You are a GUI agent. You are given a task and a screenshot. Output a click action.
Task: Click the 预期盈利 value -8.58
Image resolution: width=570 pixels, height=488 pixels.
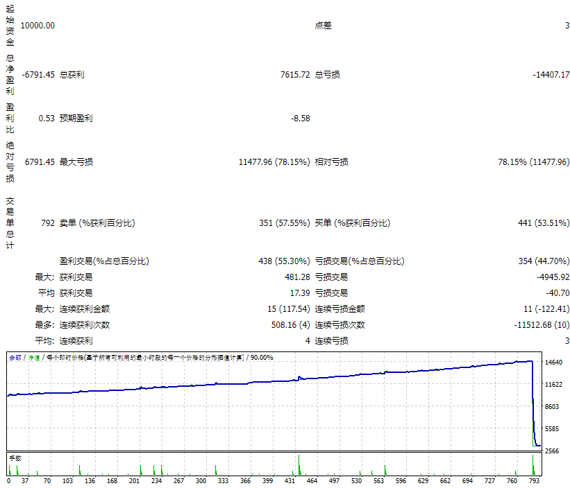tap(303, 118)
